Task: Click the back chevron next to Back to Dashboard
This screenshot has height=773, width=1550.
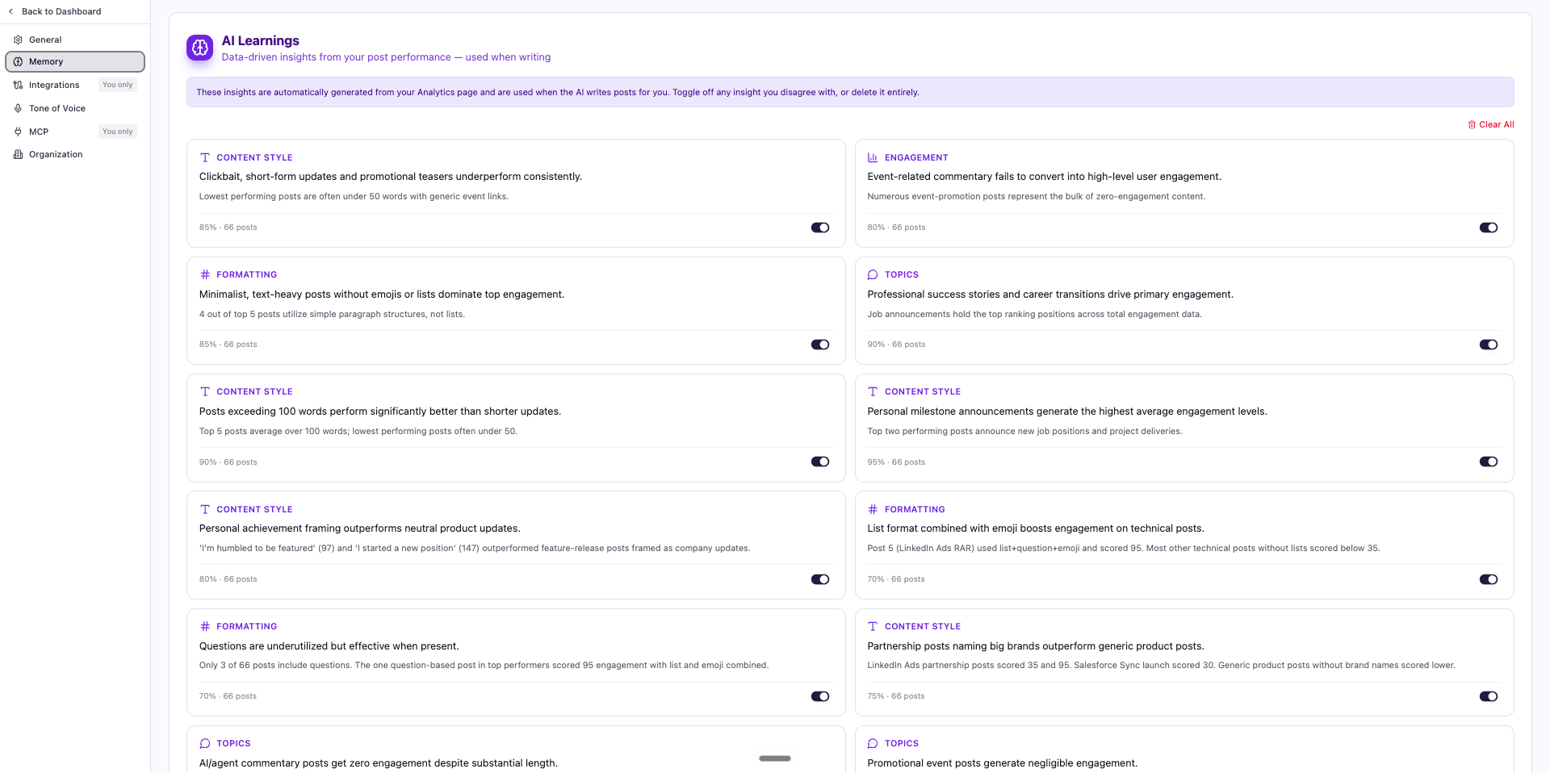Action: (x=10, y=11)
